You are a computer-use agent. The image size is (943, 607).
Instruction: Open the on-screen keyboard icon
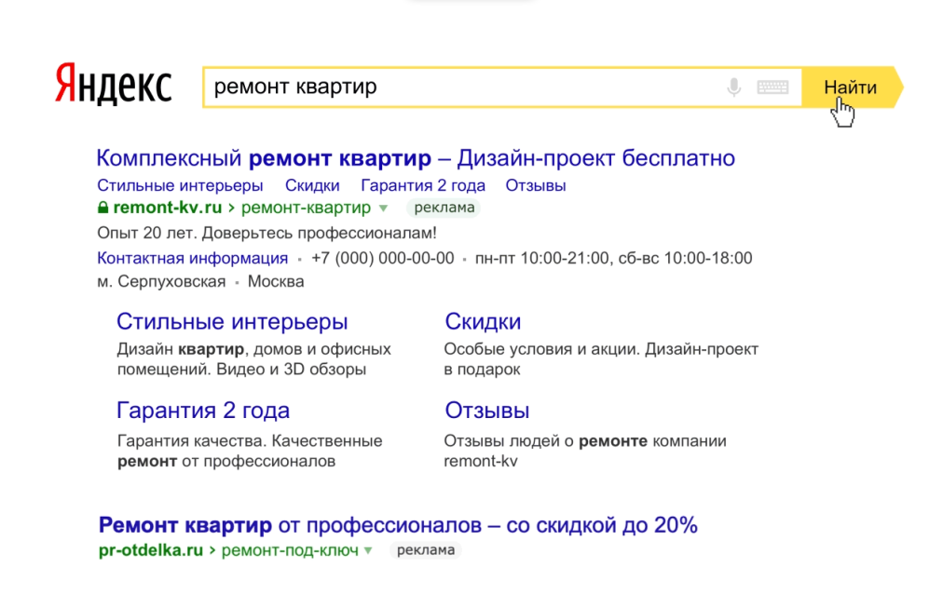pyautogui.click(x=772, y=87)
